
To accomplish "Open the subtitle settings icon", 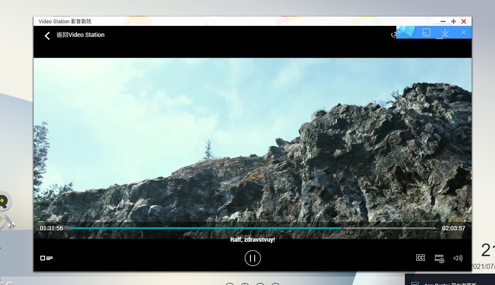I will 439,259.
